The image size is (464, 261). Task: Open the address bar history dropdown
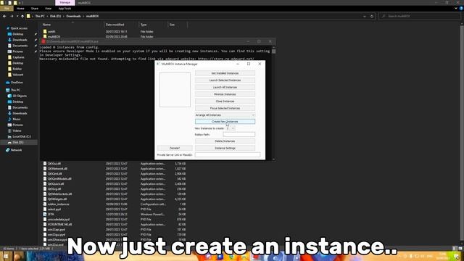coord(365,16)
